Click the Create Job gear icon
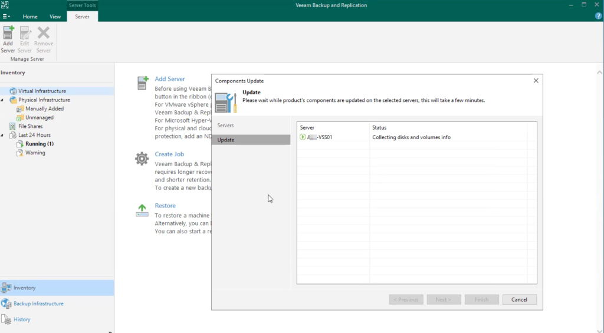This screenshot has width=604, height=333. point(142,159)
